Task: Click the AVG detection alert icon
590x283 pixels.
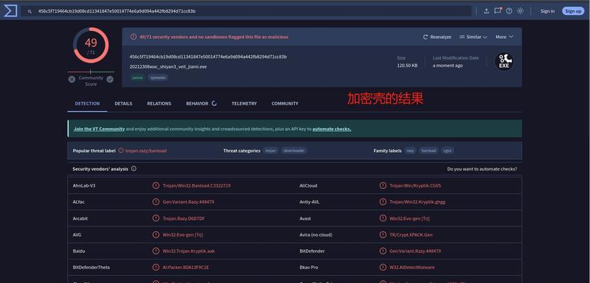Action: tap(156, 234)
